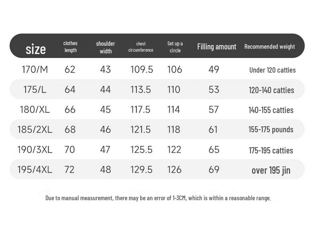Select the 'over 195 jin' weight cell

271,170
